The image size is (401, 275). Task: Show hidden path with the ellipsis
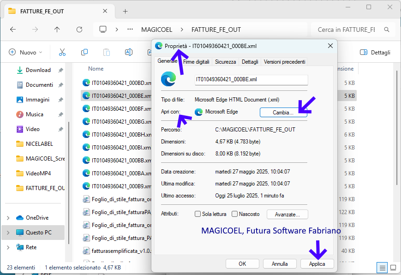coord(130,30)
